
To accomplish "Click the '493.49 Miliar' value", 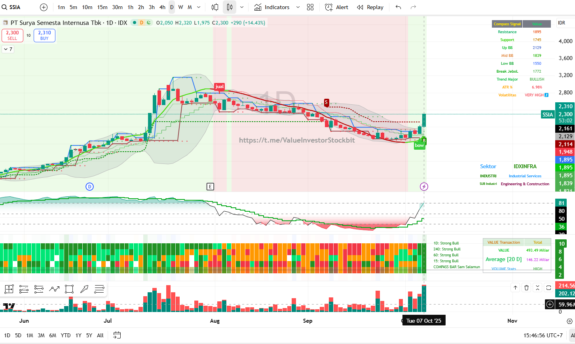I will [x=538, y=250].
